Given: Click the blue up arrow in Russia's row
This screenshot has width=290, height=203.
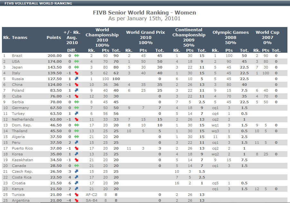Looking at the screenshot, I should (76, 79).
